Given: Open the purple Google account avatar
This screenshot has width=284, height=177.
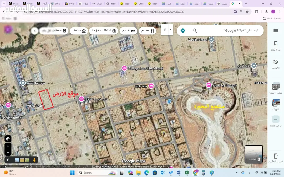Looking at the screenshot, I should pos(273,12).
